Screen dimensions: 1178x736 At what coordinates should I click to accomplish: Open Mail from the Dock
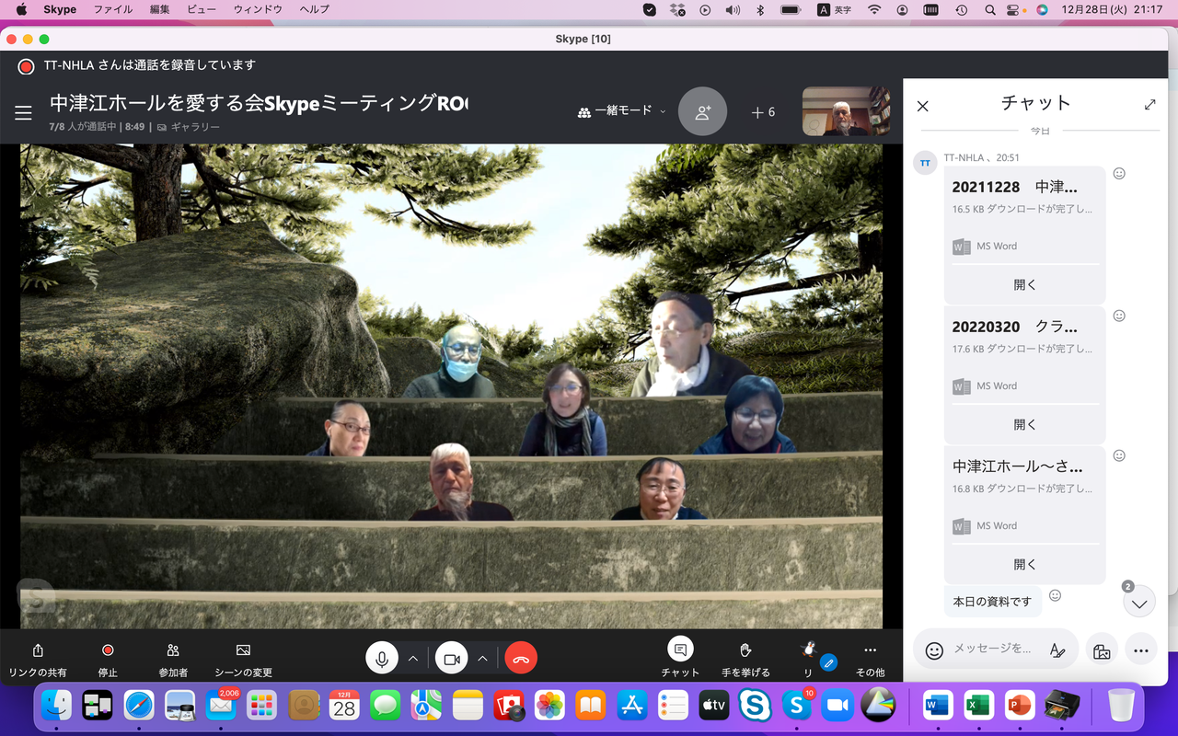click(x=221, y=706)
